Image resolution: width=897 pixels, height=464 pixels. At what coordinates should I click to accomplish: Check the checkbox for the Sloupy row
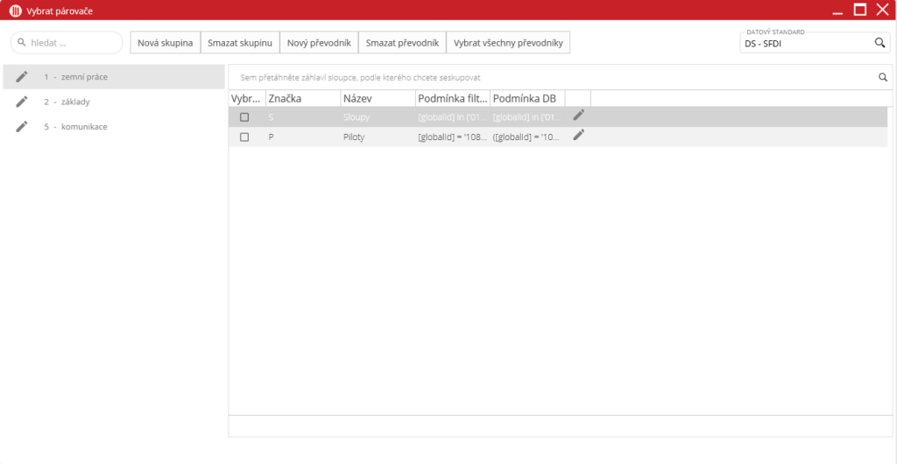point(244,116)
